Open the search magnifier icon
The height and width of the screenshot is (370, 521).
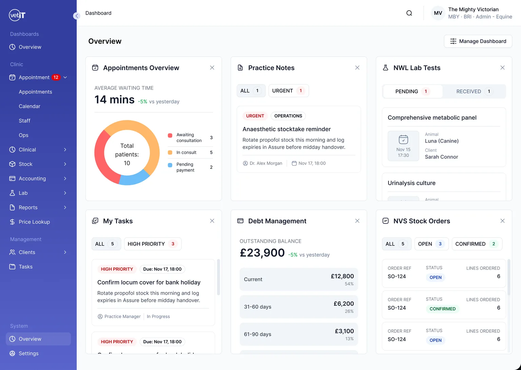click(409, 13)
